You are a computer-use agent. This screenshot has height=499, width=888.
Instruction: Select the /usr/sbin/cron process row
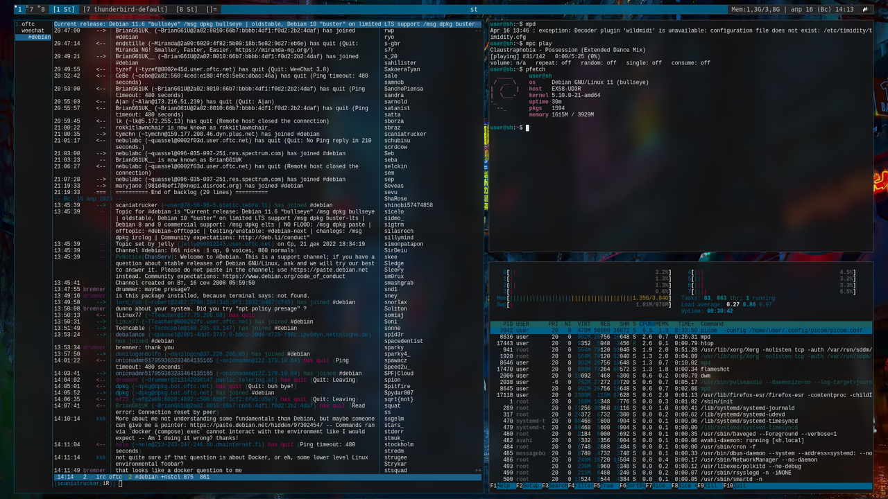(681, 447)
